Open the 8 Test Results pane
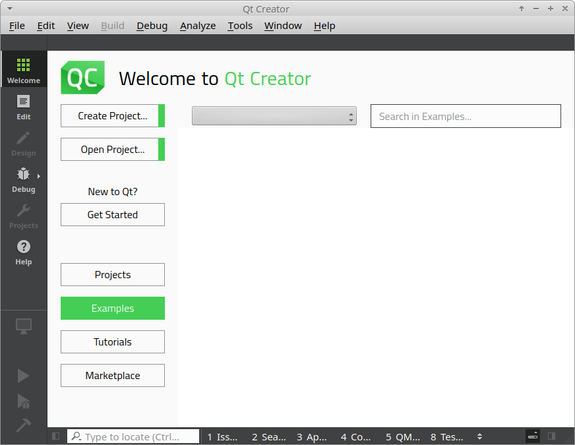 446,436
